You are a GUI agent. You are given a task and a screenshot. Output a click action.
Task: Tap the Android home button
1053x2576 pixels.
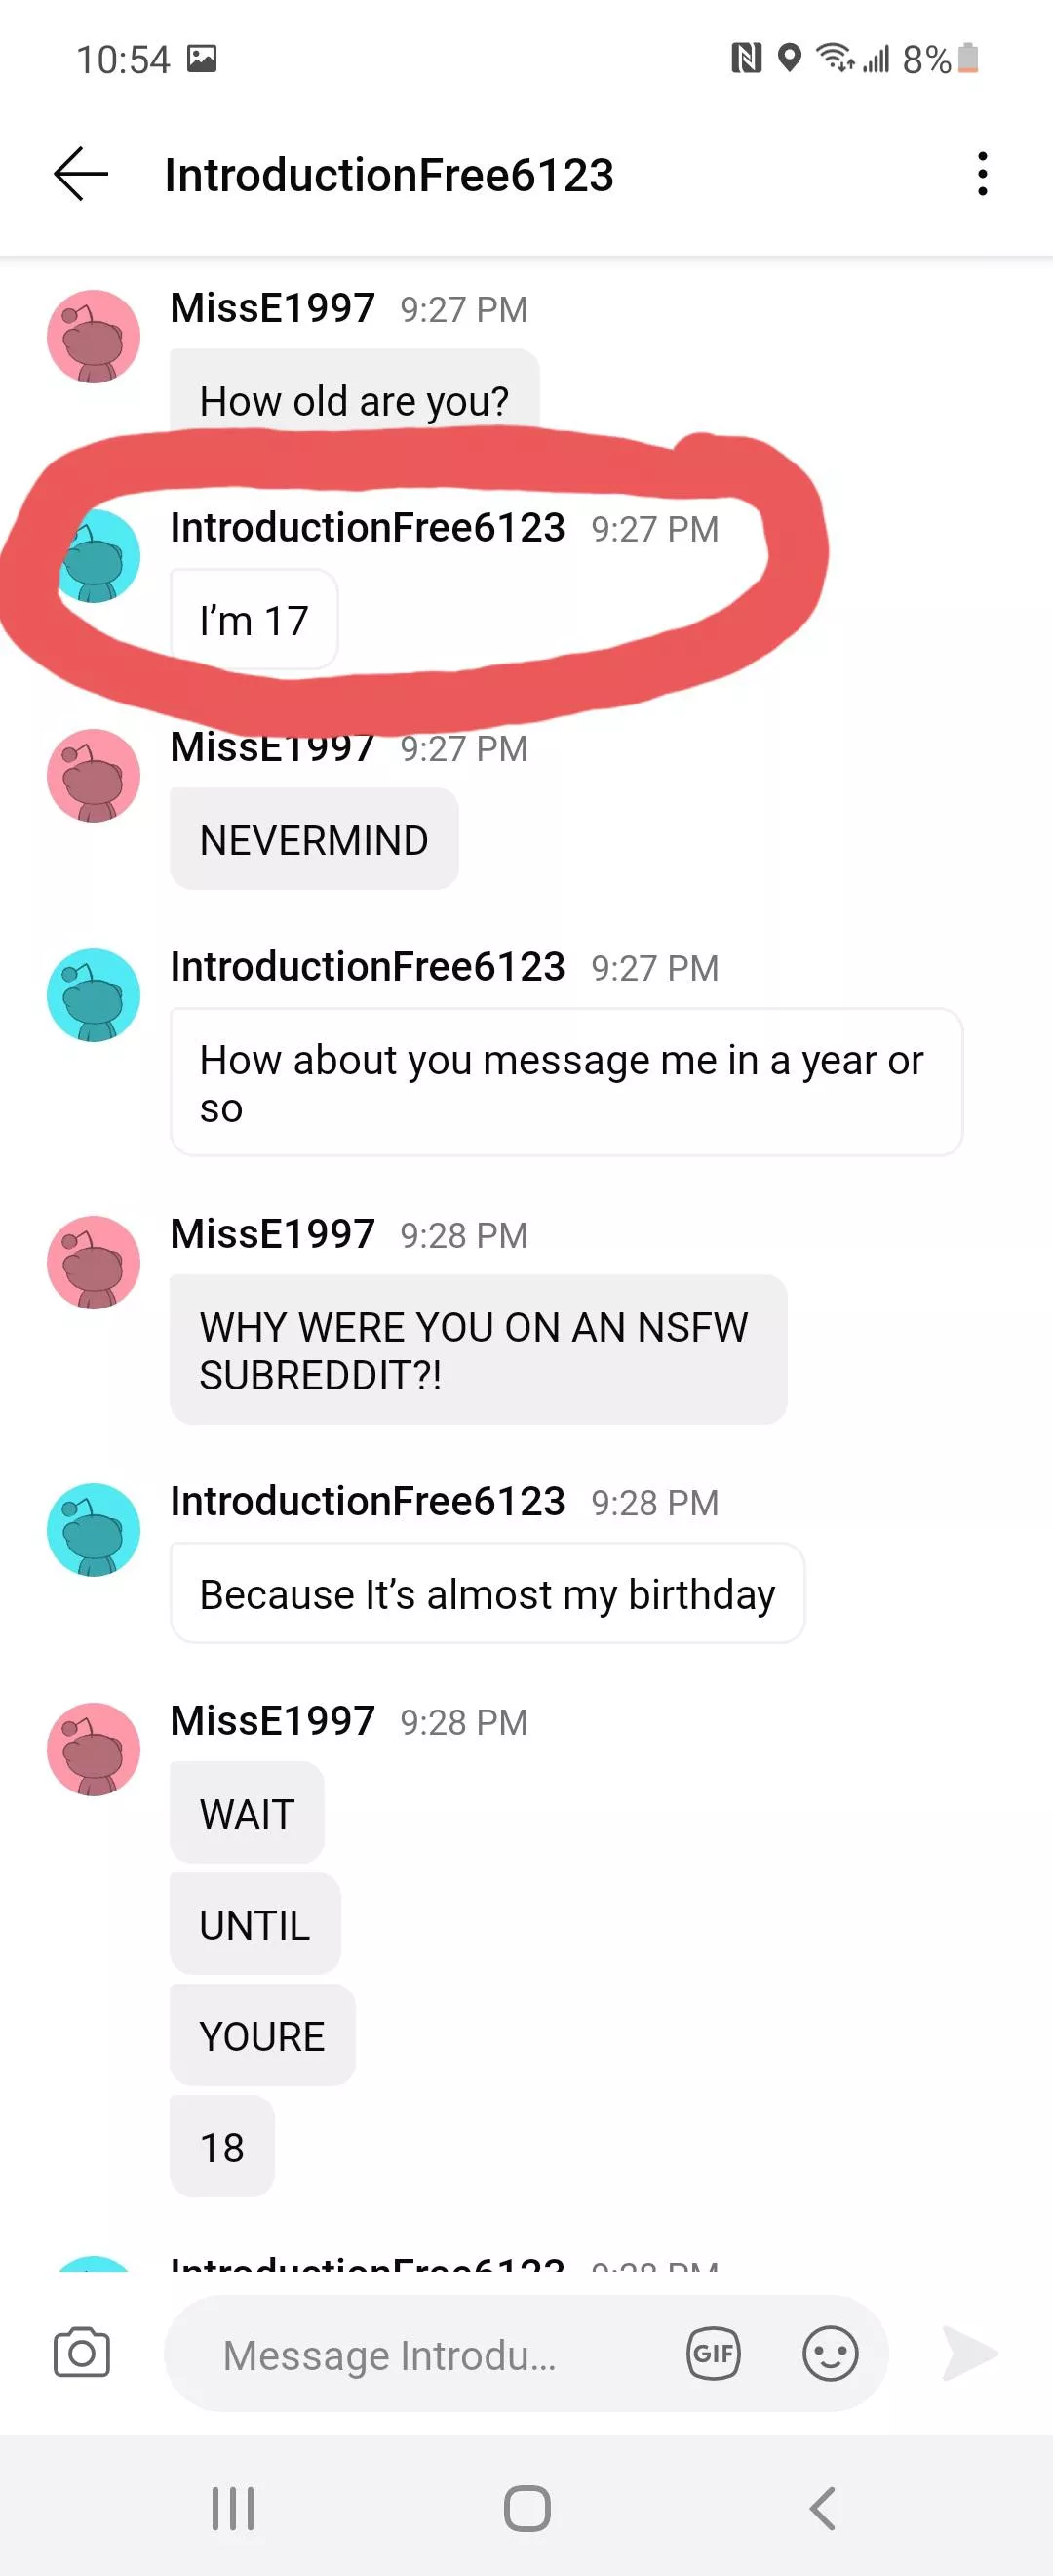pyautogui.click(x=526, y=2508)
